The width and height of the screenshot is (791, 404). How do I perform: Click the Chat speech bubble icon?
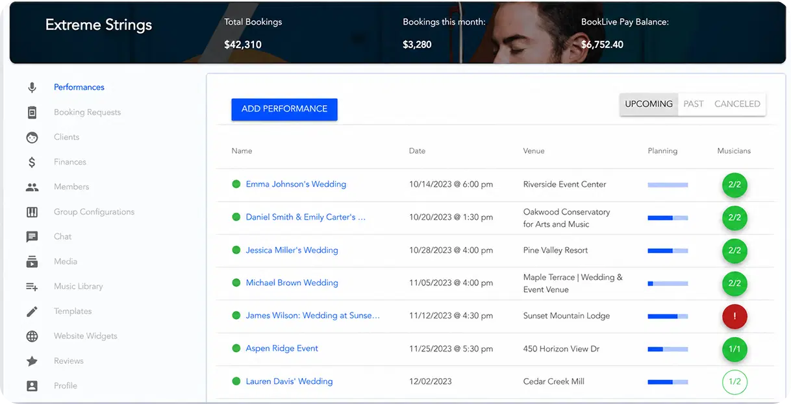pyautogui.click(x=32, y=237)
